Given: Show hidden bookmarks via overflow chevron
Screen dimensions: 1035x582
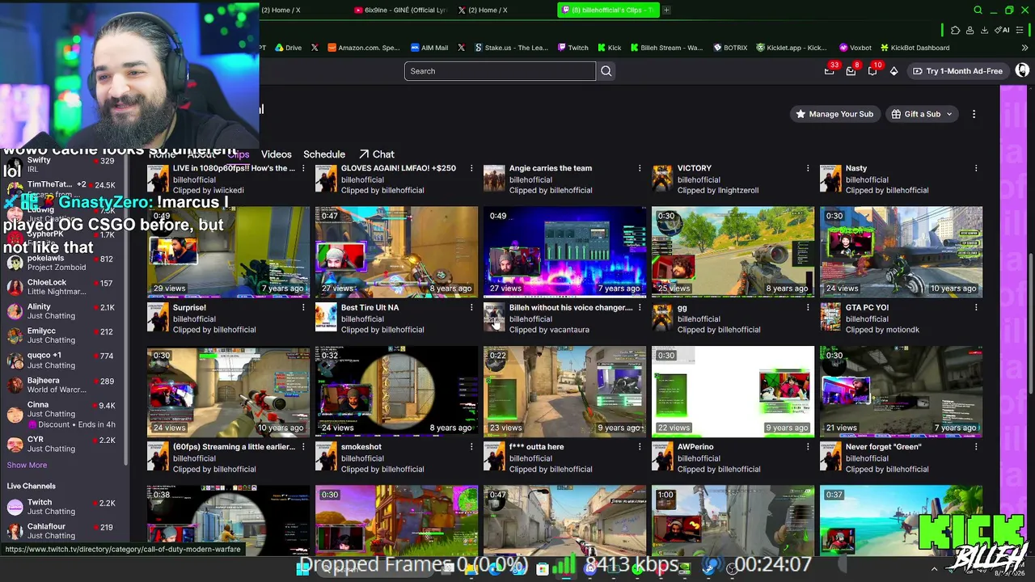Looking at the screenshot, I should [1025, 48].
